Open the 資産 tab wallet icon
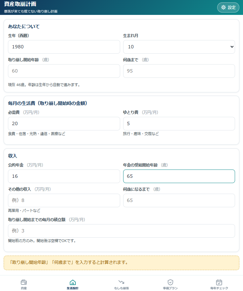243x291 pixels. coord(24,282)
